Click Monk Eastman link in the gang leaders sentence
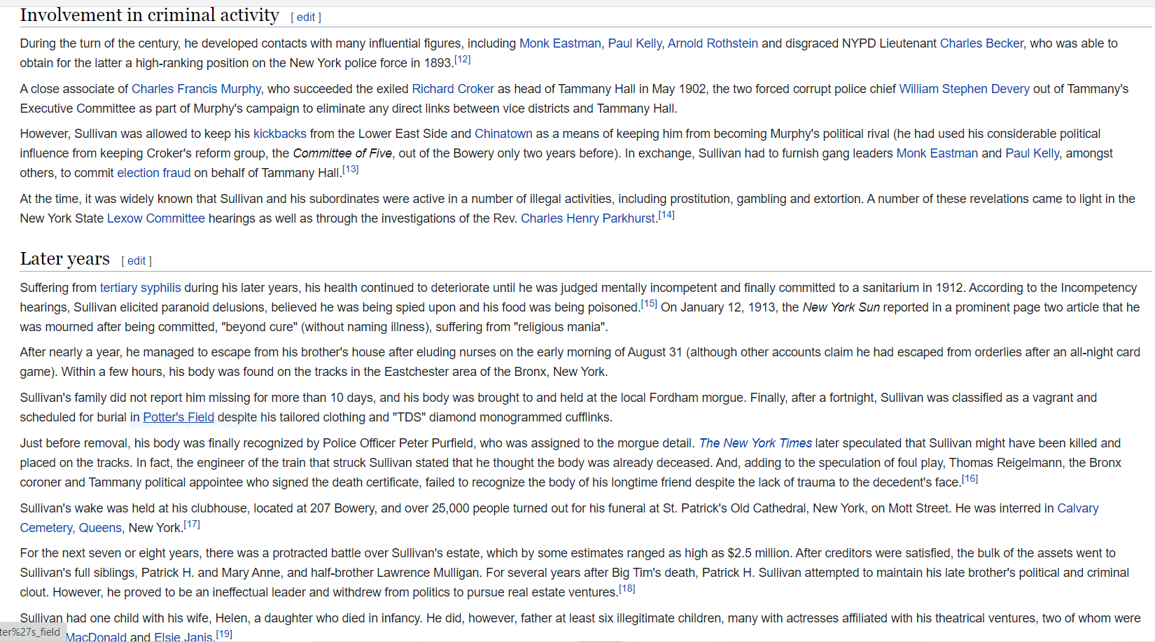1155x642 pixels. click(x=937, y=153)
